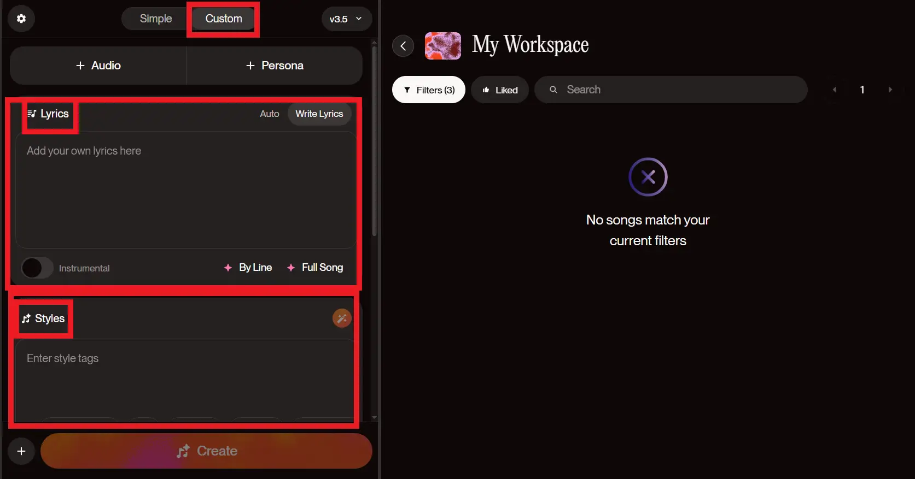Image resolution: width=915 pixels, height=479 pixels.
Task: Click the Full Song generate button
Action: [316, 268]
